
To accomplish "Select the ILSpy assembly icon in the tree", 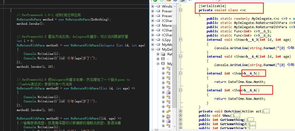I will 158,40.
